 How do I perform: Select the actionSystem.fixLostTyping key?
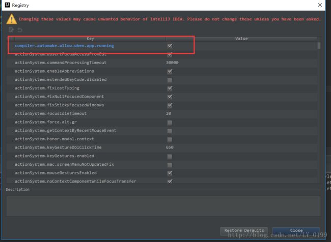coord(47,88)
